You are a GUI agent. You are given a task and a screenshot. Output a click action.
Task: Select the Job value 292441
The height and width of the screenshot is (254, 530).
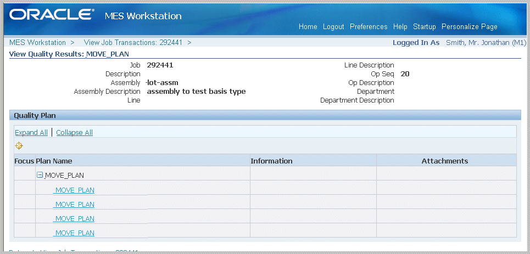160,65
